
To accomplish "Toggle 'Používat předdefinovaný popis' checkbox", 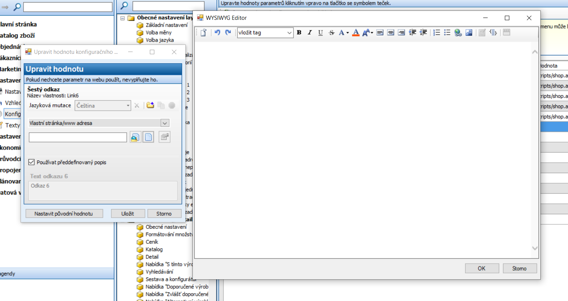I will (x=32, y=162).
